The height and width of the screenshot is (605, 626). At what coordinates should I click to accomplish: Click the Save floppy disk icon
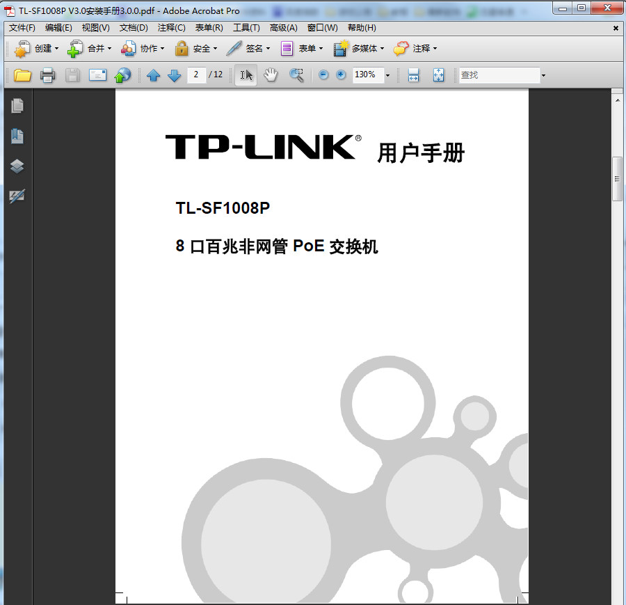(x=72, y=75)
